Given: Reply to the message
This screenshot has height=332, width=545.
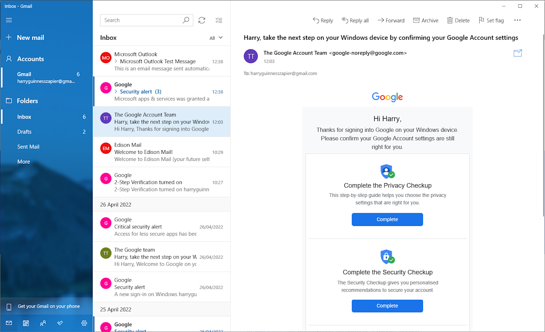Looking at the screenshot, I should point(323,20).
